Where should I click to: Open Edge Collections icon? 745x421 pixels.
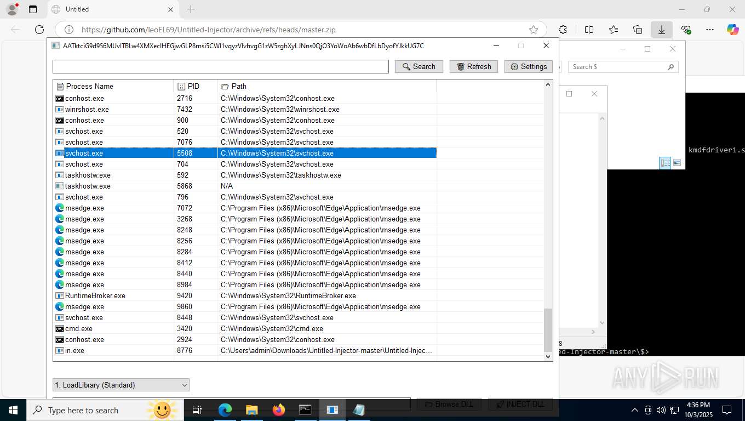(637, 30)
